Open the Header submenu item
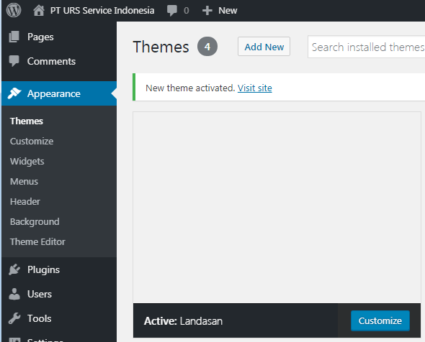This screenshot has width=425, height=342. [25, 201]
